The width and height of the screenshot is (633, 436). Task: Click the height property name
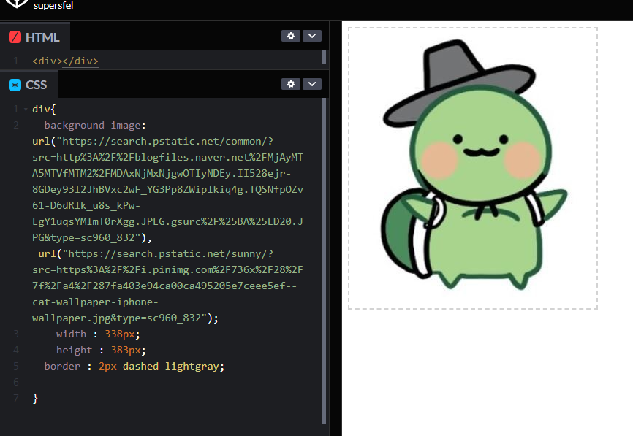(x=75, y=350)
